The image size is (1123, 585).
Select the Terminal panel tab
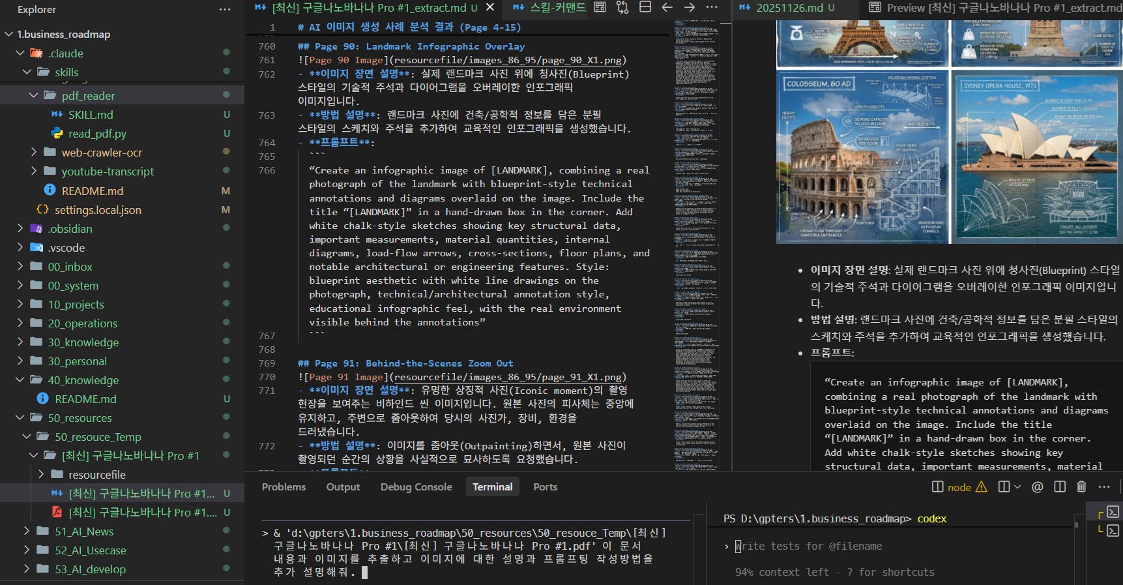click(x=492, y=487)
